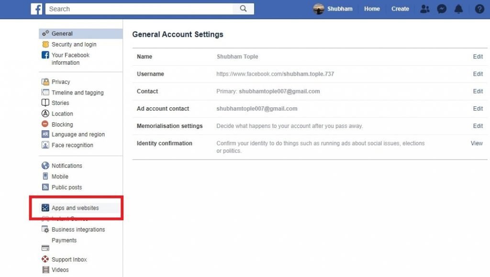
Task: Edit the Name row
Action: click(x=478, y=57)
